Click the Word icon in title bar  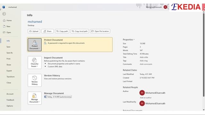pyautogui.click(x=4, y=7)
